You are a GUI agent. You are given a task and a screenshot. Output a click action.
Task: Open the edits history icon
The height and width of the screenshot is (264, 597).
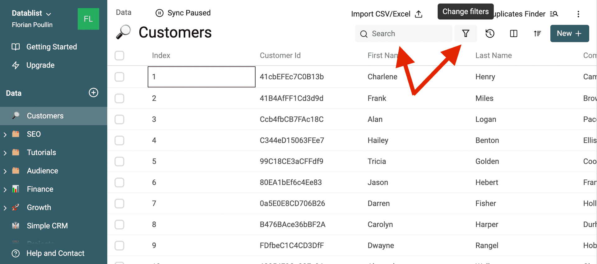click(489, 33)
